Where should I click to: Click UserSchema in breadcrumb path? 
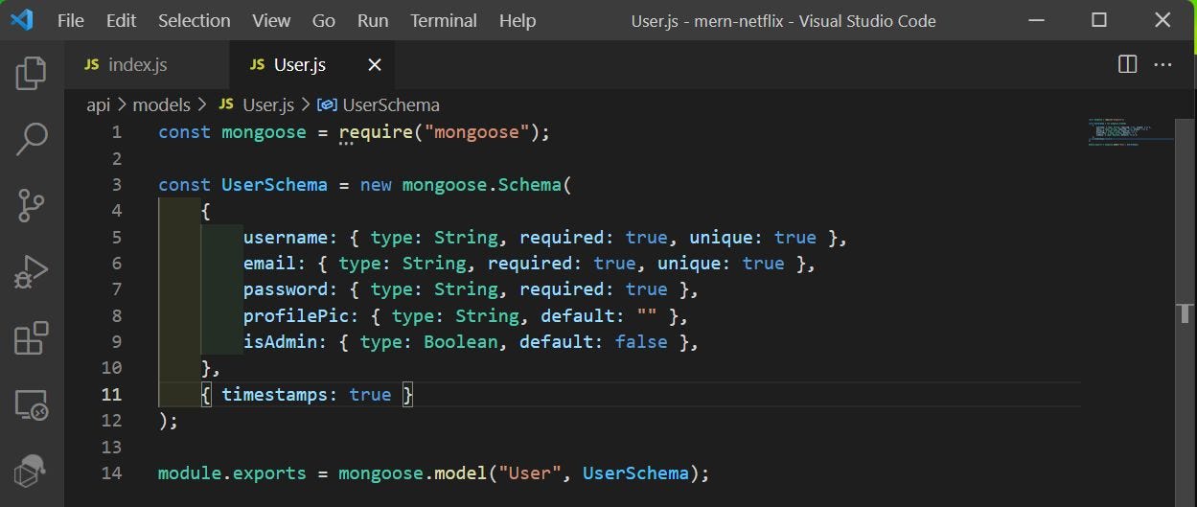pos(391,104)
